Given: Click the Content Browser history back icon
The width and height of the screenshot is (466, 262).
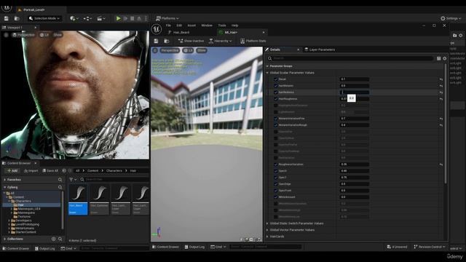Looking at the screenshot, I should coord(64,171).
